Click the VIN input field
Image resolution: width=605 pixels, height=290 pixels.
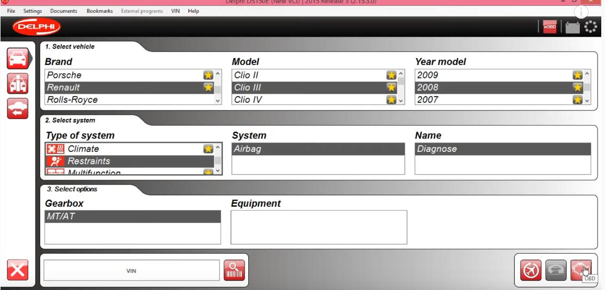click(x=131, y=271)
